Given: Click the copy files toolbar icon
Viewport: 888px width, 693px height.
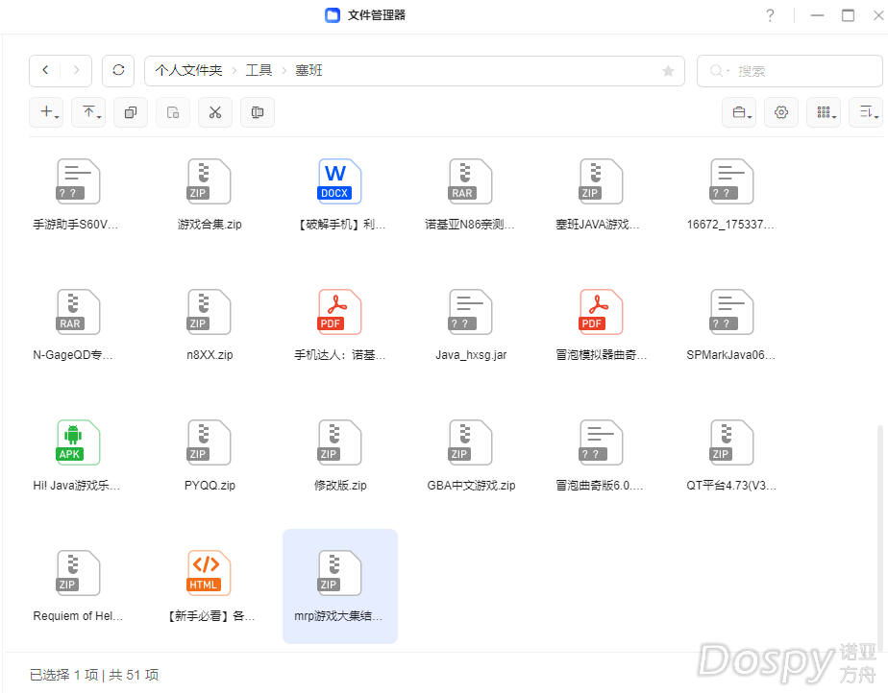Looking at the screenshot, I should pos(131,112).
